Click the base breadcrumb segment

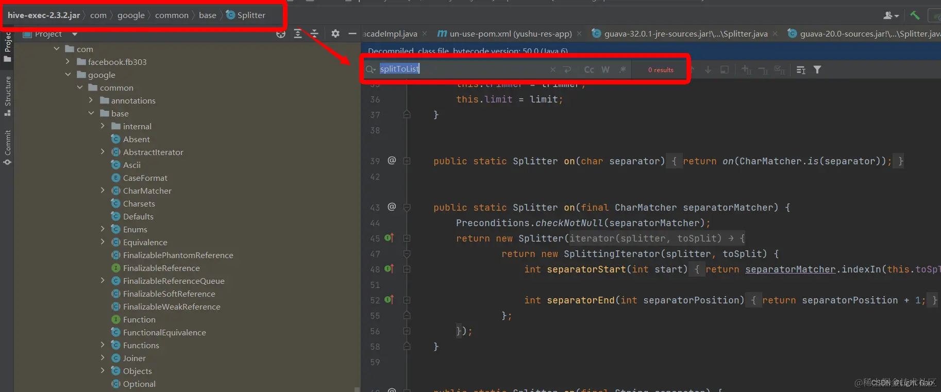pos(208,15)
